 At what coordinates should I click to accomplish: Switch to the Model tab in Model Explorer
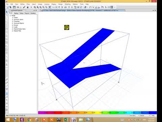(x=11, y=13)
